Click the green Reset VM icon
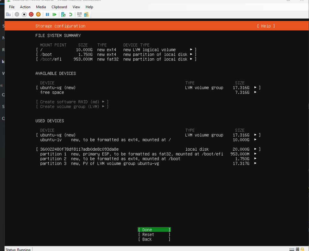The image size is (309, 251). [x=55, y=14]
